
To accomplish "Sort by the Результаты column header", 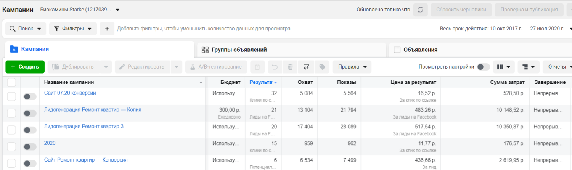I will click(x=263, y=82).
